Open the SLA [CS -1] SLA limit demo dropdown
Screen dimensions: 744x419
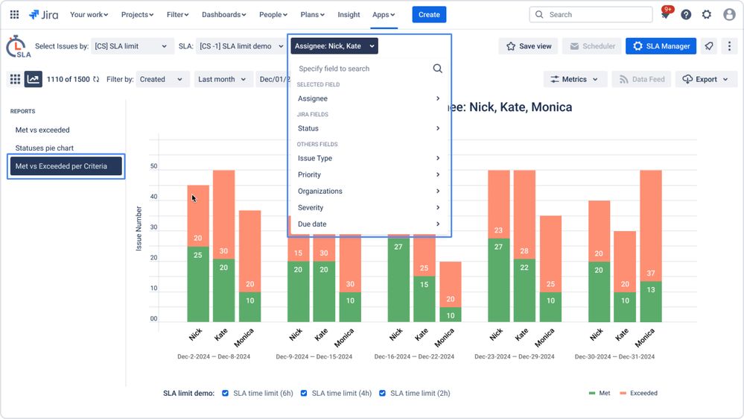241,46
